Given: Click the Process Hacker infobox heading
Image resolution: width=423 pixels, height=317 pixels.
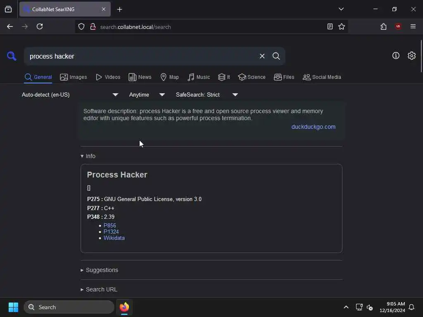Looking at the screenshot, I should [117, 175].
